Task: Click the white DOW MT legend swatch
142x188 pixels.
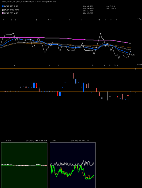Action: click(3, 10)
